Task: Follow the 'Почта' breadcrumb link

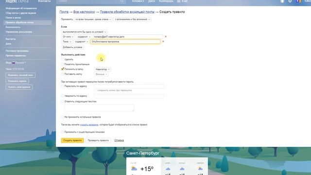Action: (64, 12)
